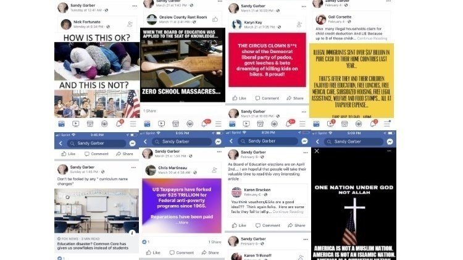
Task: Open options menu on Tuesday 12:41 AM post
Action: [135, 6]
